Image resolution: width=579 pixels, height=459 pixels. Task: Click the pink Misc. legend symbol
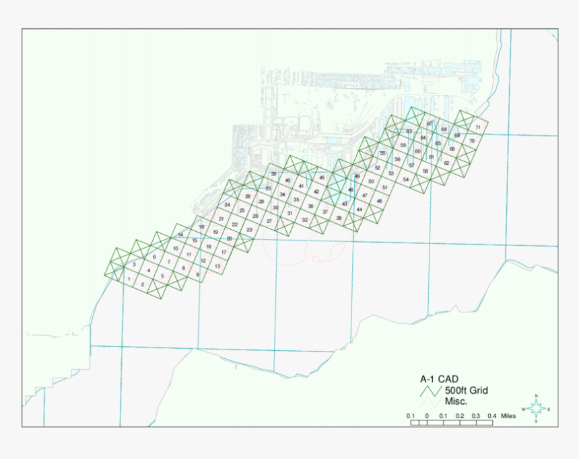[431, 402]
